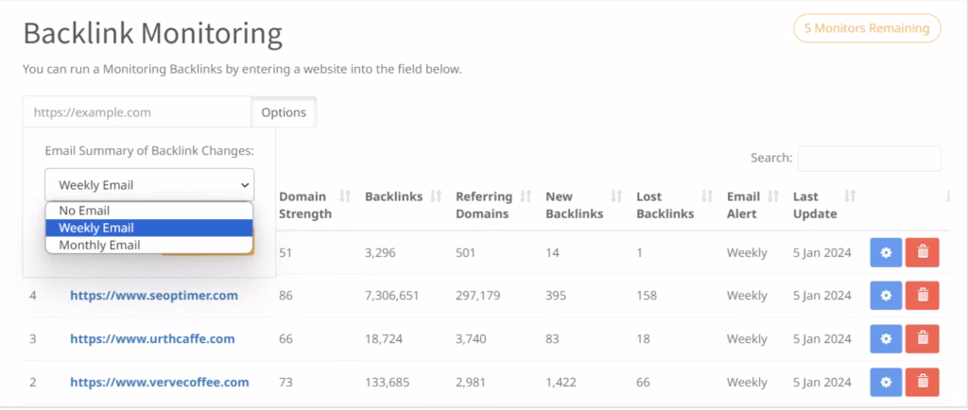Expand the Weekly Email dropdown
This screenshot has width=968, height=410.
tap(148, 184)
